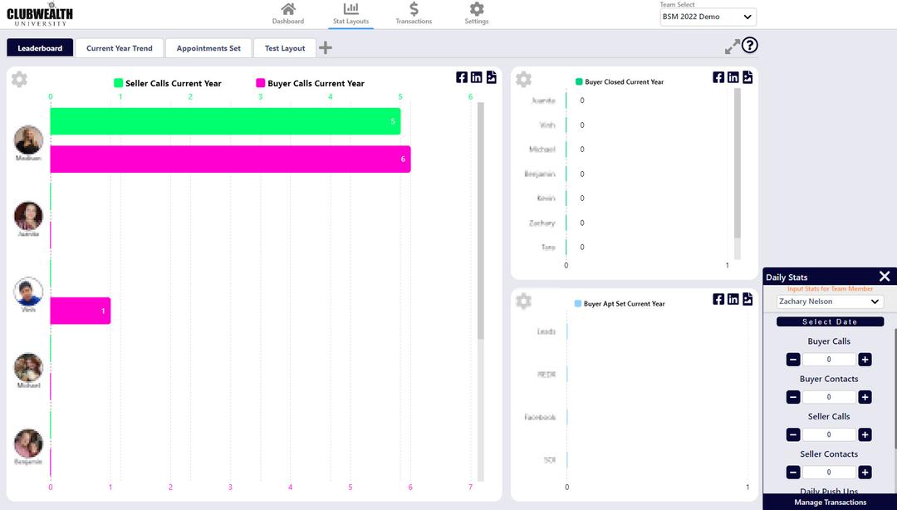Viewport: 897px width, 510px height.
Task: Click the Select Date button
Action: point(830,321)
